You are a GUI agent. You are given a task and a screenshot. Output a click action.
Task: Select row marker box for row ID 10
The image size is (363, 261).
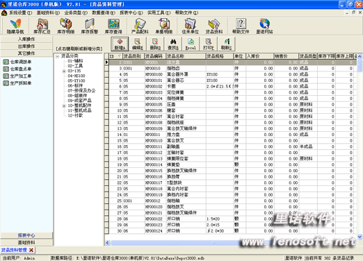(x=106, y=110)
